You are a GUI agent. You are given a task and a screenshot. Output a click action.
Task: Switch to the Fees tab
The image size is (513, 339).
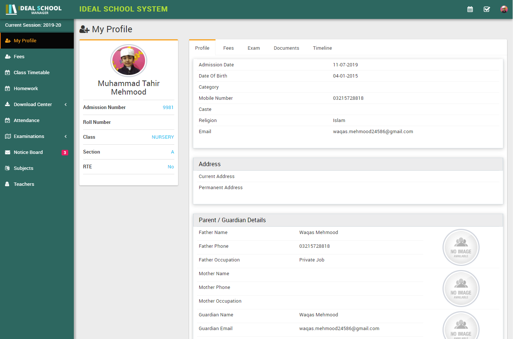click(x=228, y=48)
